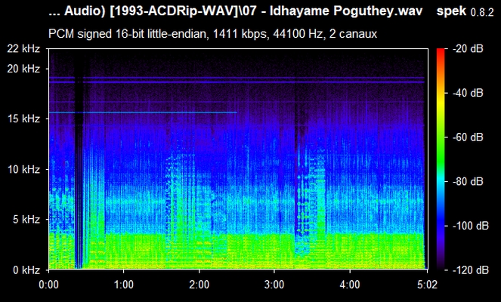
Task: Click the 0 kHz frequency label
Action: 26,270
